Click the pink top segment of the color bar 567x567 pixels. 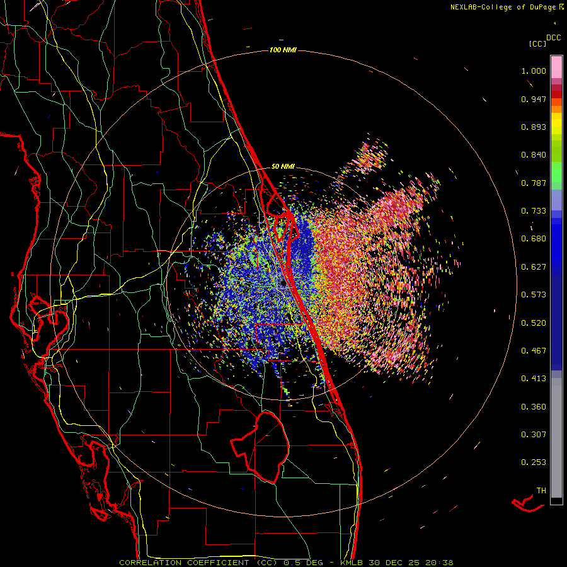(556, 67)
